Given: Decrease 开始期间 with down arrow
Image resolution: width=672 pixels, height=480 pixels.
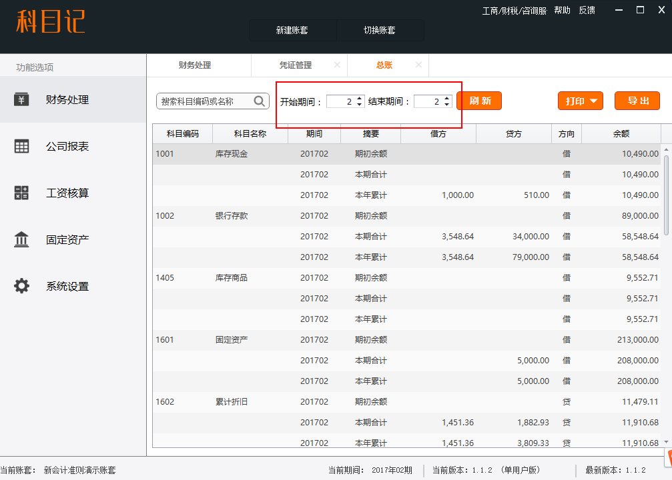Looking at the screenshot, I should (x=360, y=105).
